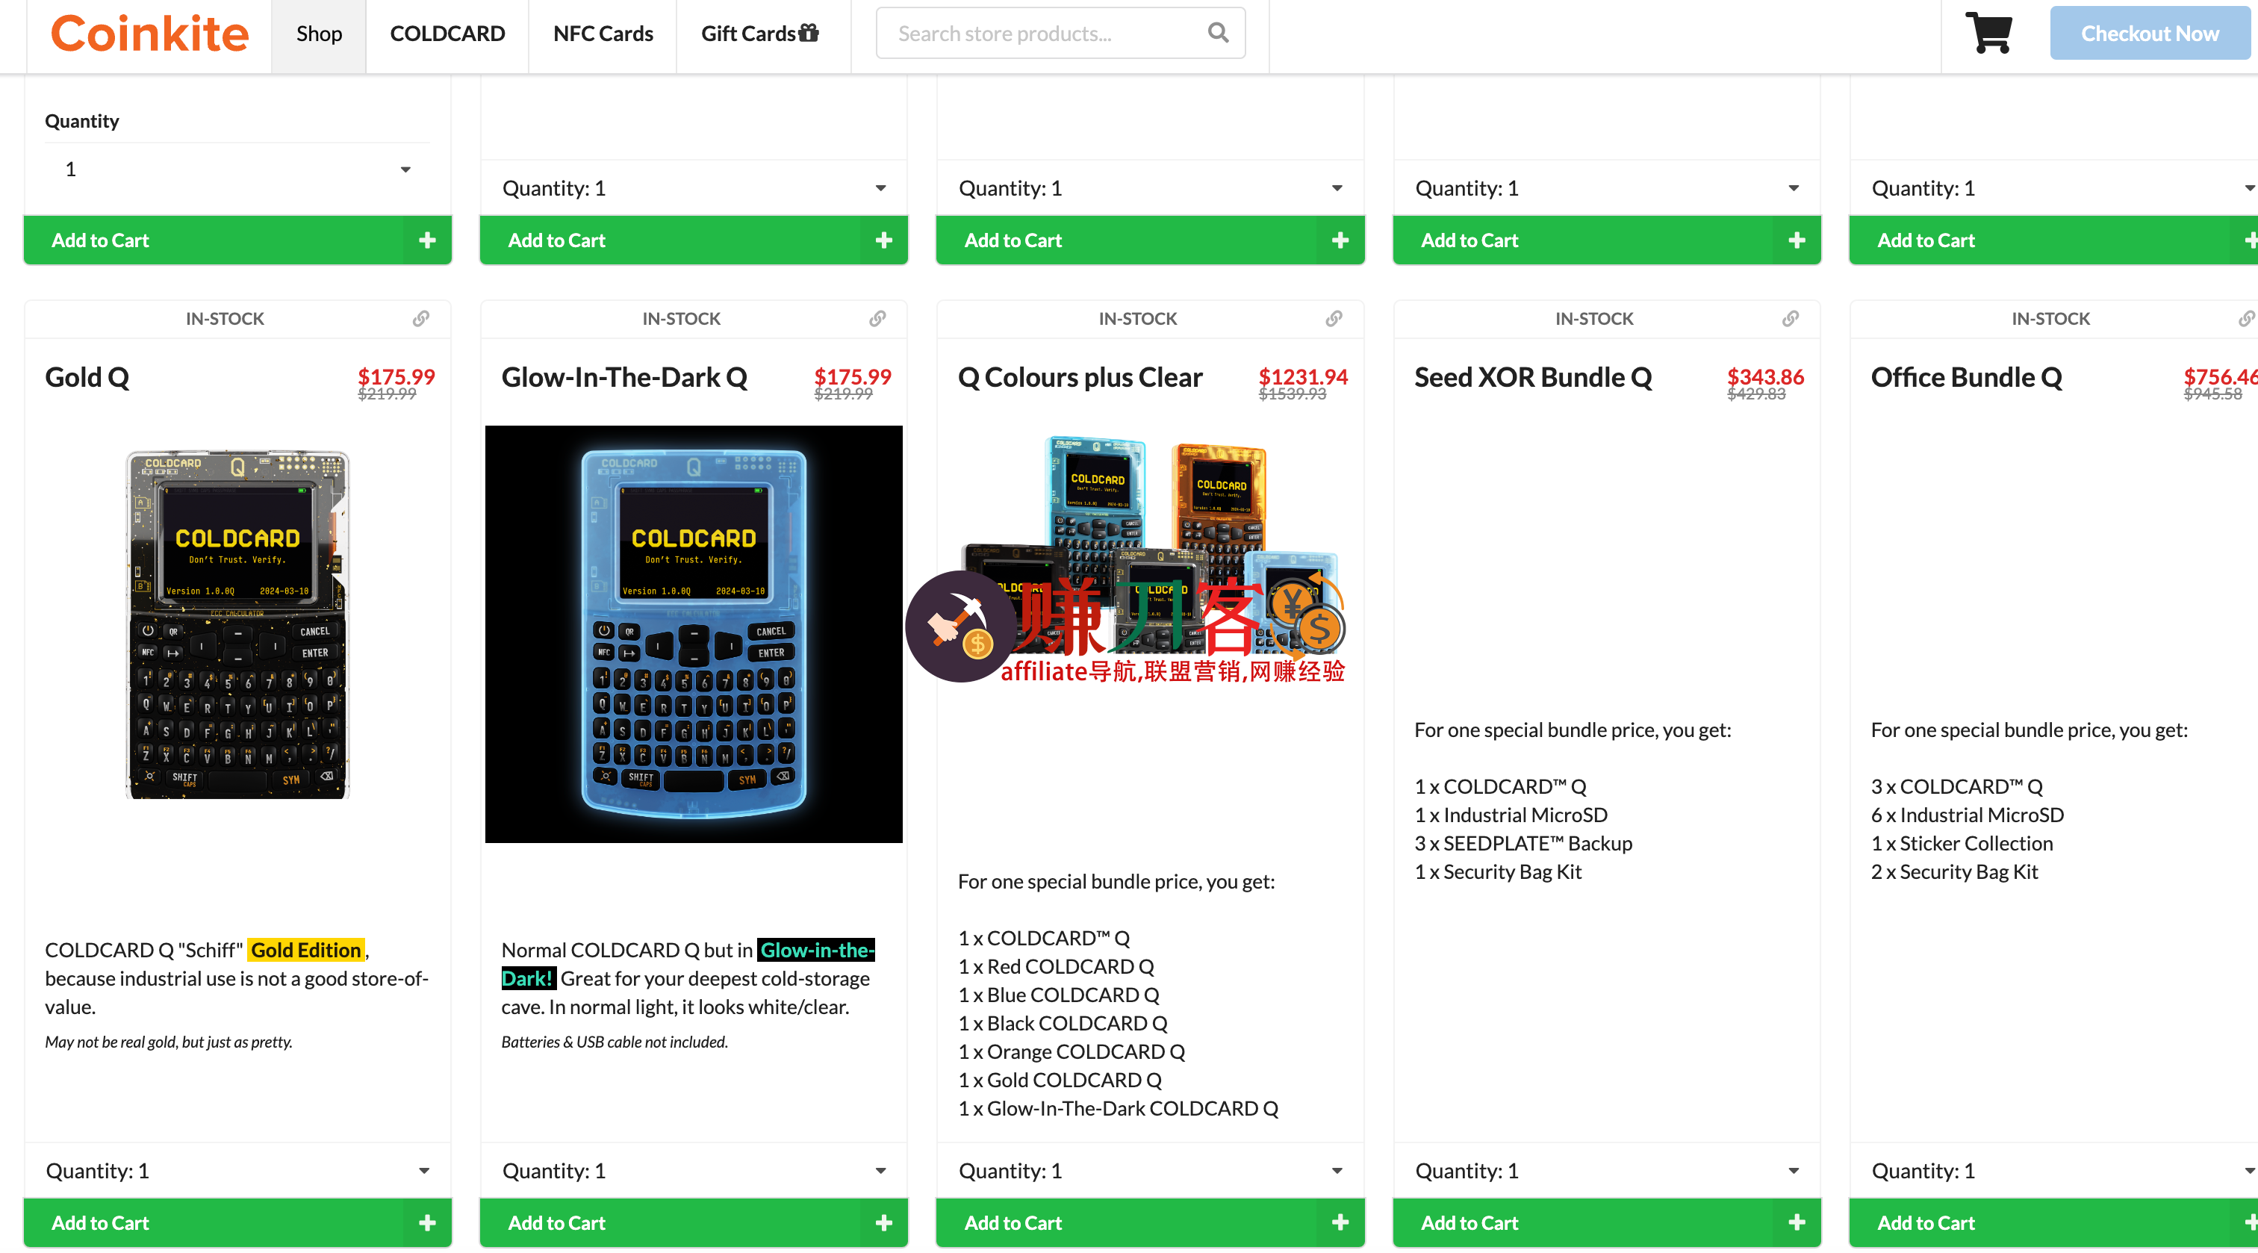The height and width of the screenshot is (1253, 2258).
Task: Click the Coinkite logo
Action: click(149, 34)
